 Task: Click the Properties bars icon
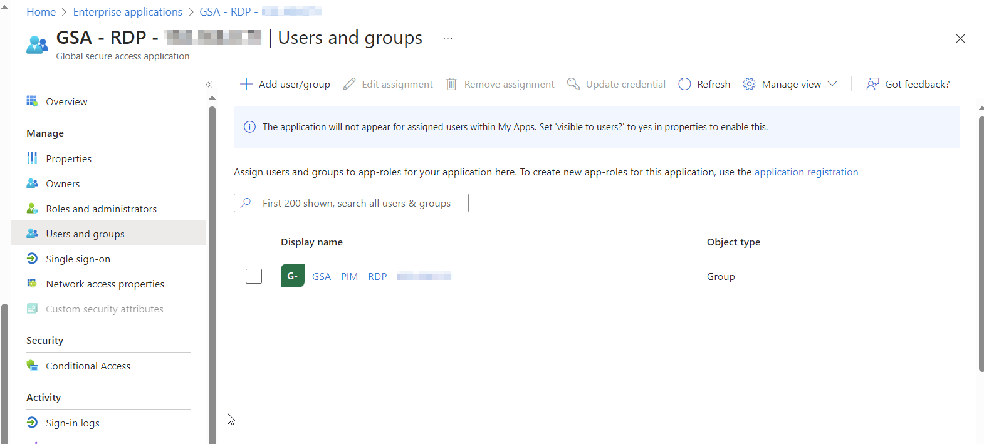point(32,158)
